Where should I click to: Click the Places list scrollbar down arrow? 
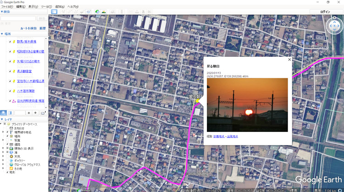click(46, 108)
